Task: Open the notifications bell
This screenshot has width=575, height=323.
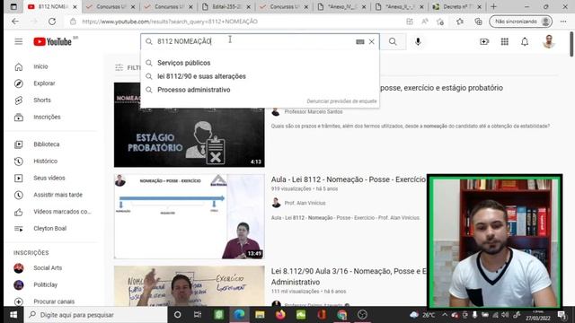Action: [525, 42]
